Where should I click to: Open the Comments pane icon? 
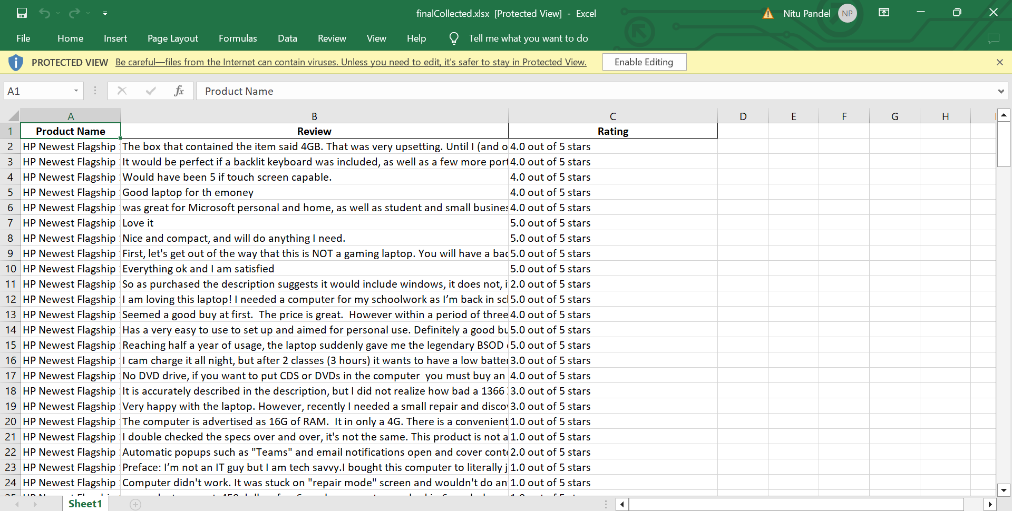click(993, 38)
